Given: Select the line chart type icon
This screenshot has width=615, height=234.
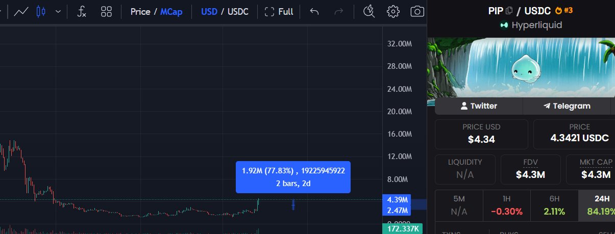Looking at the screenshot, I should pos(21,11).
